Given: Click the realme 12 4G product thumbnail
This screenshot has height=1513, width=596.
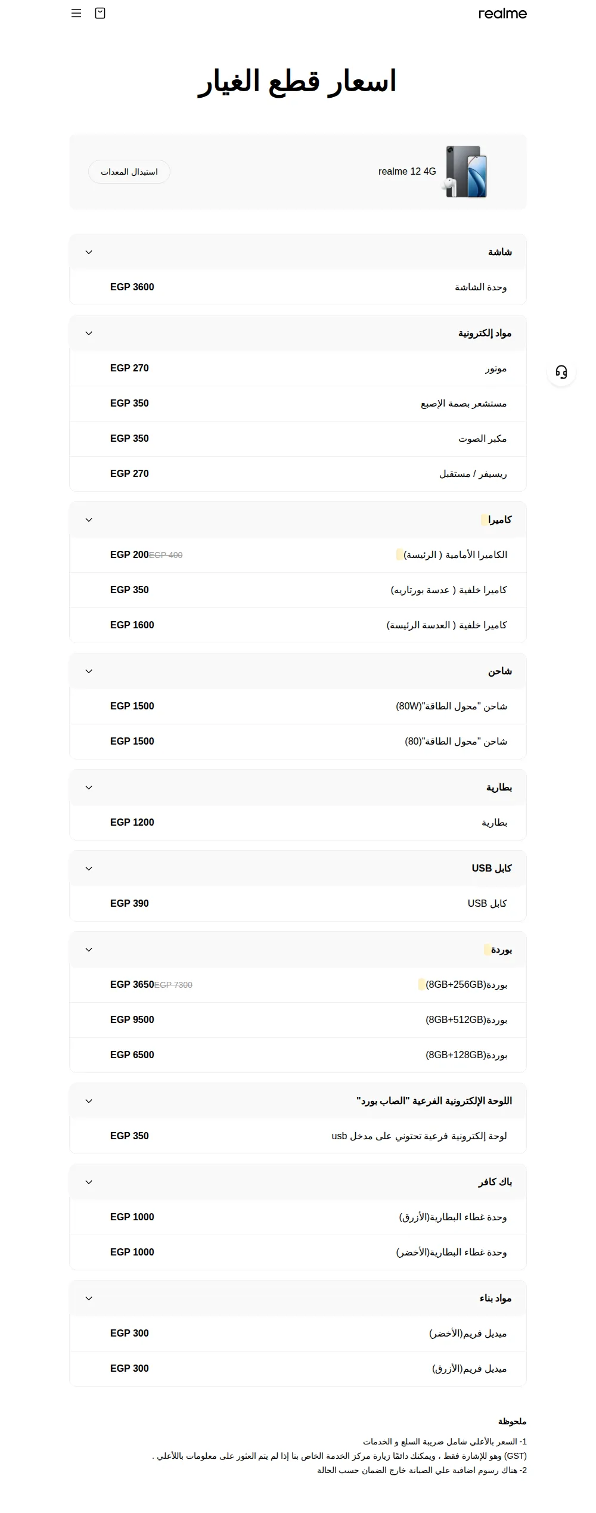Looking at the screenshot, I should tap(467, 172).
